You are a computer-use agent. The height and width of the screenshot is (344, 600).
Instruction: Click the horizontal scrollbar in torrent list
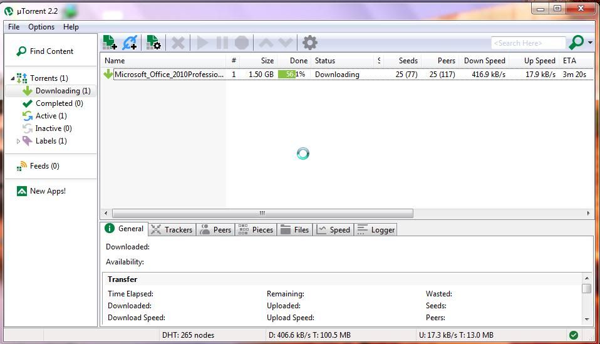pos(262,213)
